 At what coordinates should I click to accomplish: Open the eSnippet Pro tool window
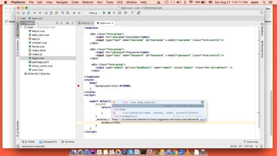(48, 142)
